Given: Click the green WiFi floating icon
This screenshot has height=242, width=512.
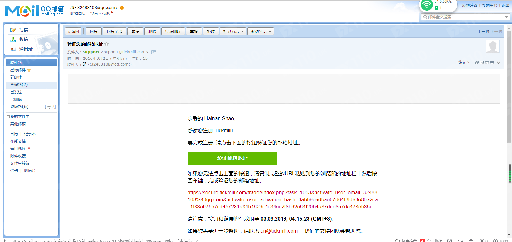Looking at the screenshot, I should pos(427,5).
